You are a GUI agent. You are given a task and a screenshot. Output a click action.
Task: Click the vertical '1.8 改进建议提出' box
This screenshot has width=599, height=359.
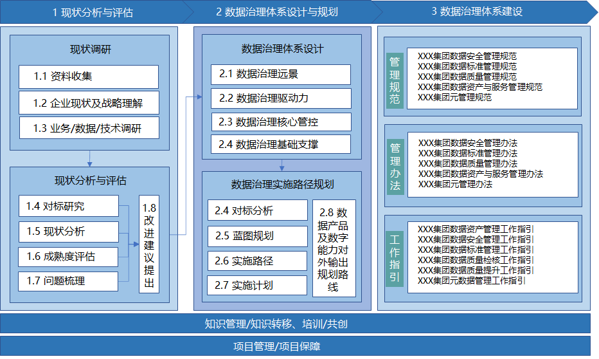(149, 244)
